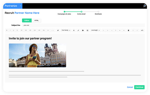Screen dimensions: 150x95
Task: Click the insert image icon
Action: tap(87, 30)
